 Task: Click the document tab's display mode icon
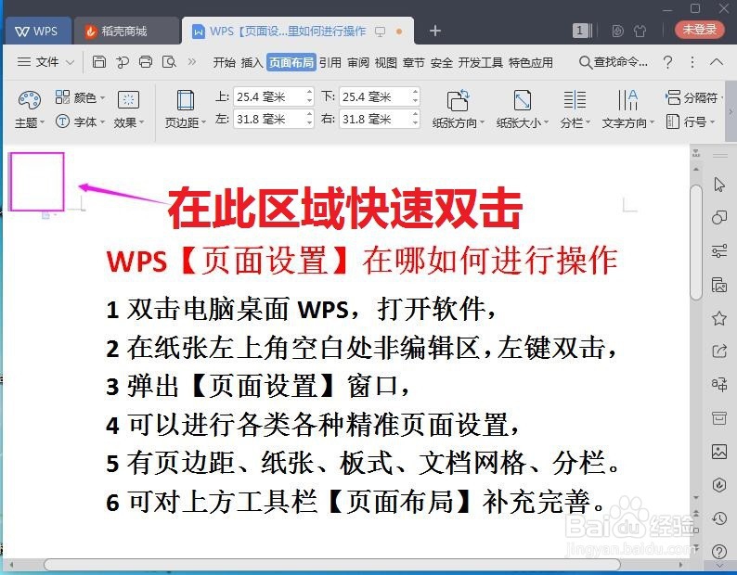380,32
